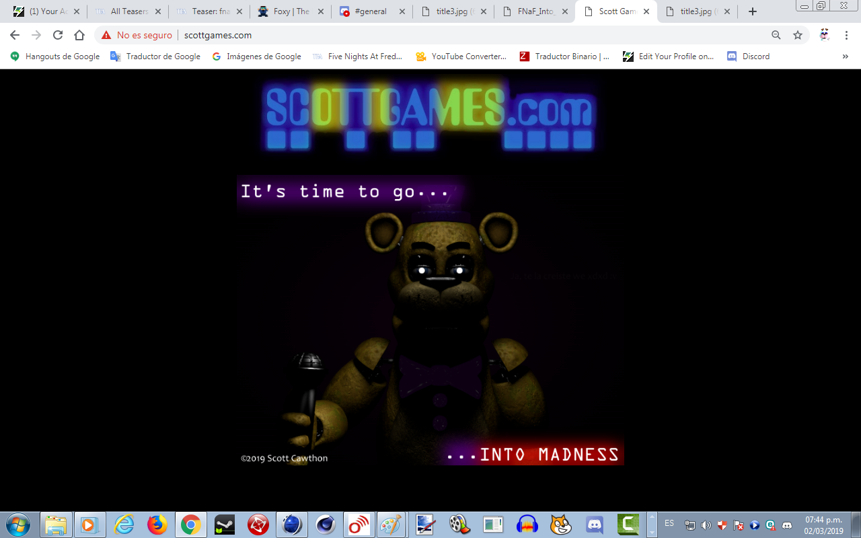Launch Windows Media Player from taskbar
This screenshot has width=861, height=538.
[89, 525]
